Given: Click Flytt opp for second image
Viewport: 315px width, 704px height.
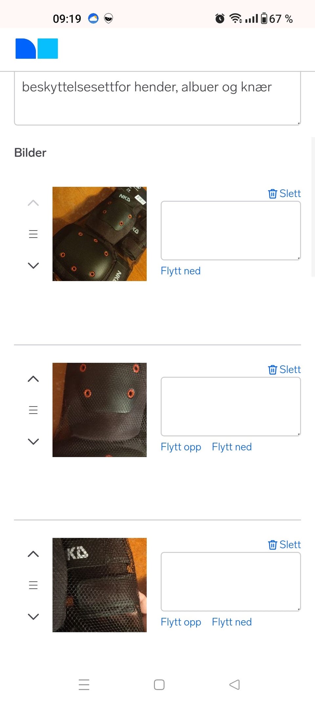Looking at the screenshot, I should coord(181,447).
